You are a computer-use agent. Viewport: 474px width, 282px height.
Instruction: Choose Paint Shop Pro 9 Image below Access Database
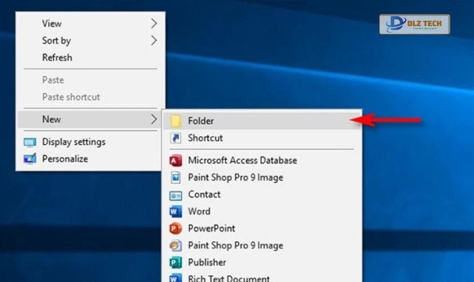pyautogui.click(x=235, y=178)
